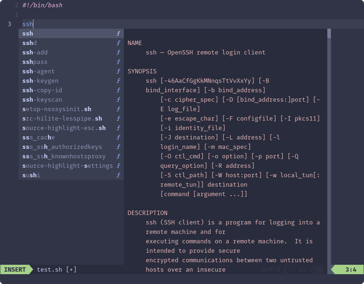
Task: Select source-highlight-settings completion item
Action: pyautogui.click(x=71, y=166)
